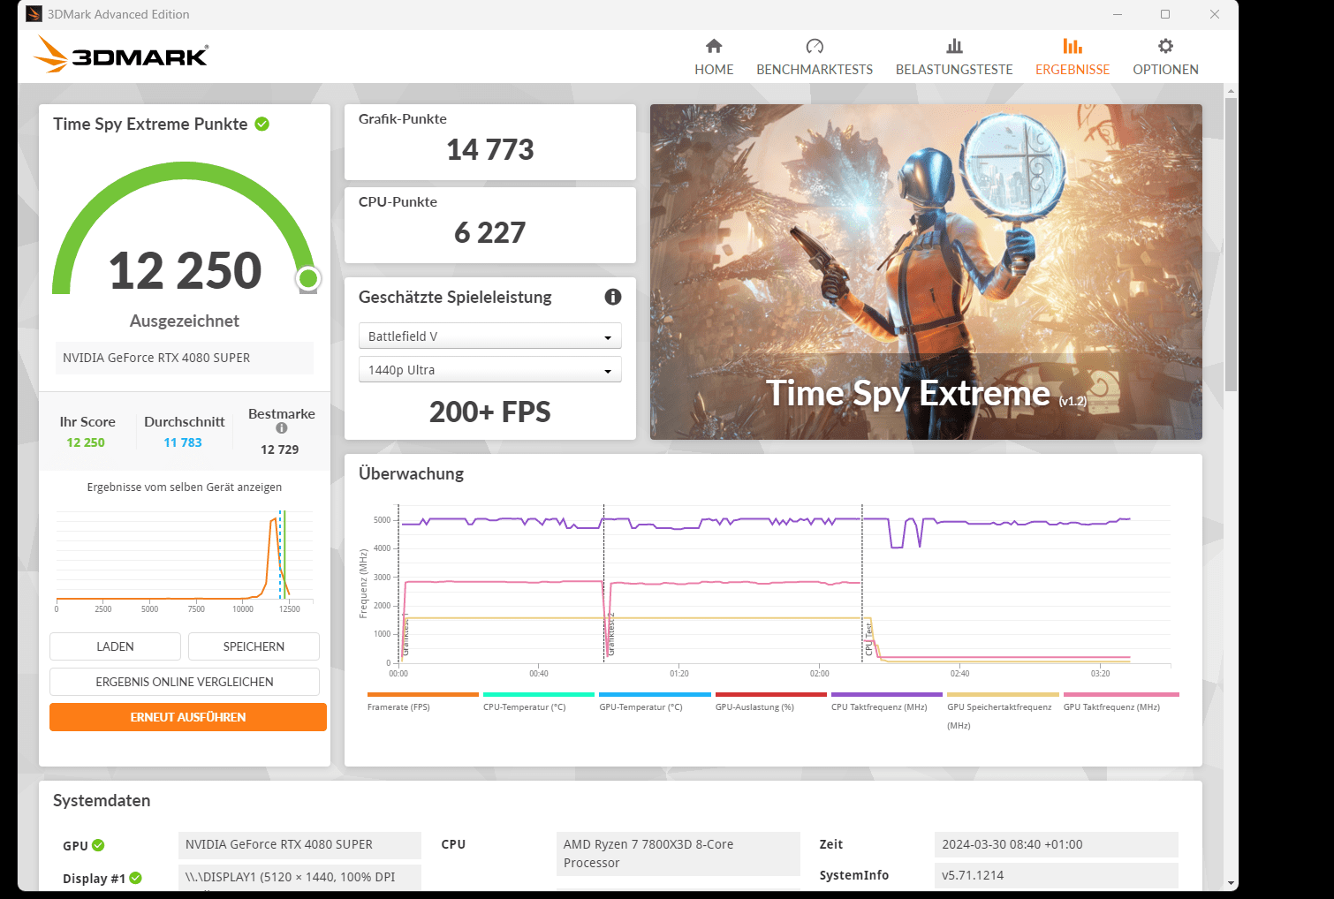This screenshot has height=899, width=1334.
Task: Click the Durchschnitt value 11 783
Action: pos(183,442)
